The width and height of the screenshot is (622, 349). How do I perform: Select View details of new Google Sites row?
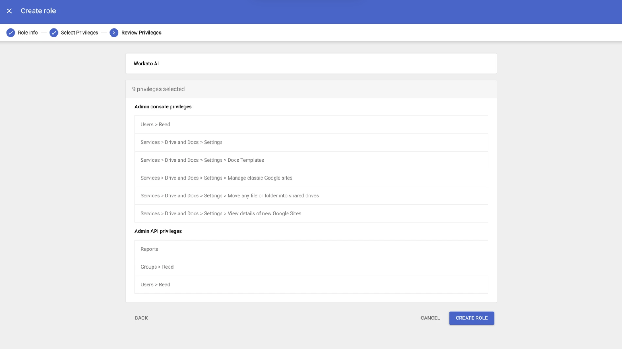click(311, 213)
